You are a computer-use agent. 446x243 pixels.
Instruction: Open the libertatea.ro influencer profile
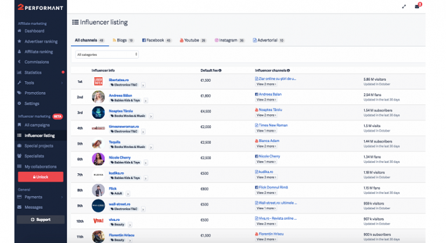[118, 80]
